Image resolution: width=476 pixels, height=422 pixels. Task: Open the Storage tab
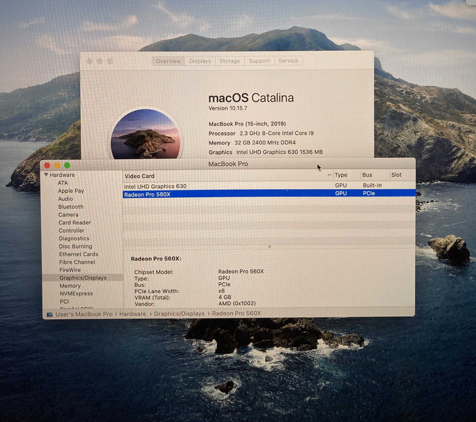click(x=230, y=61)
